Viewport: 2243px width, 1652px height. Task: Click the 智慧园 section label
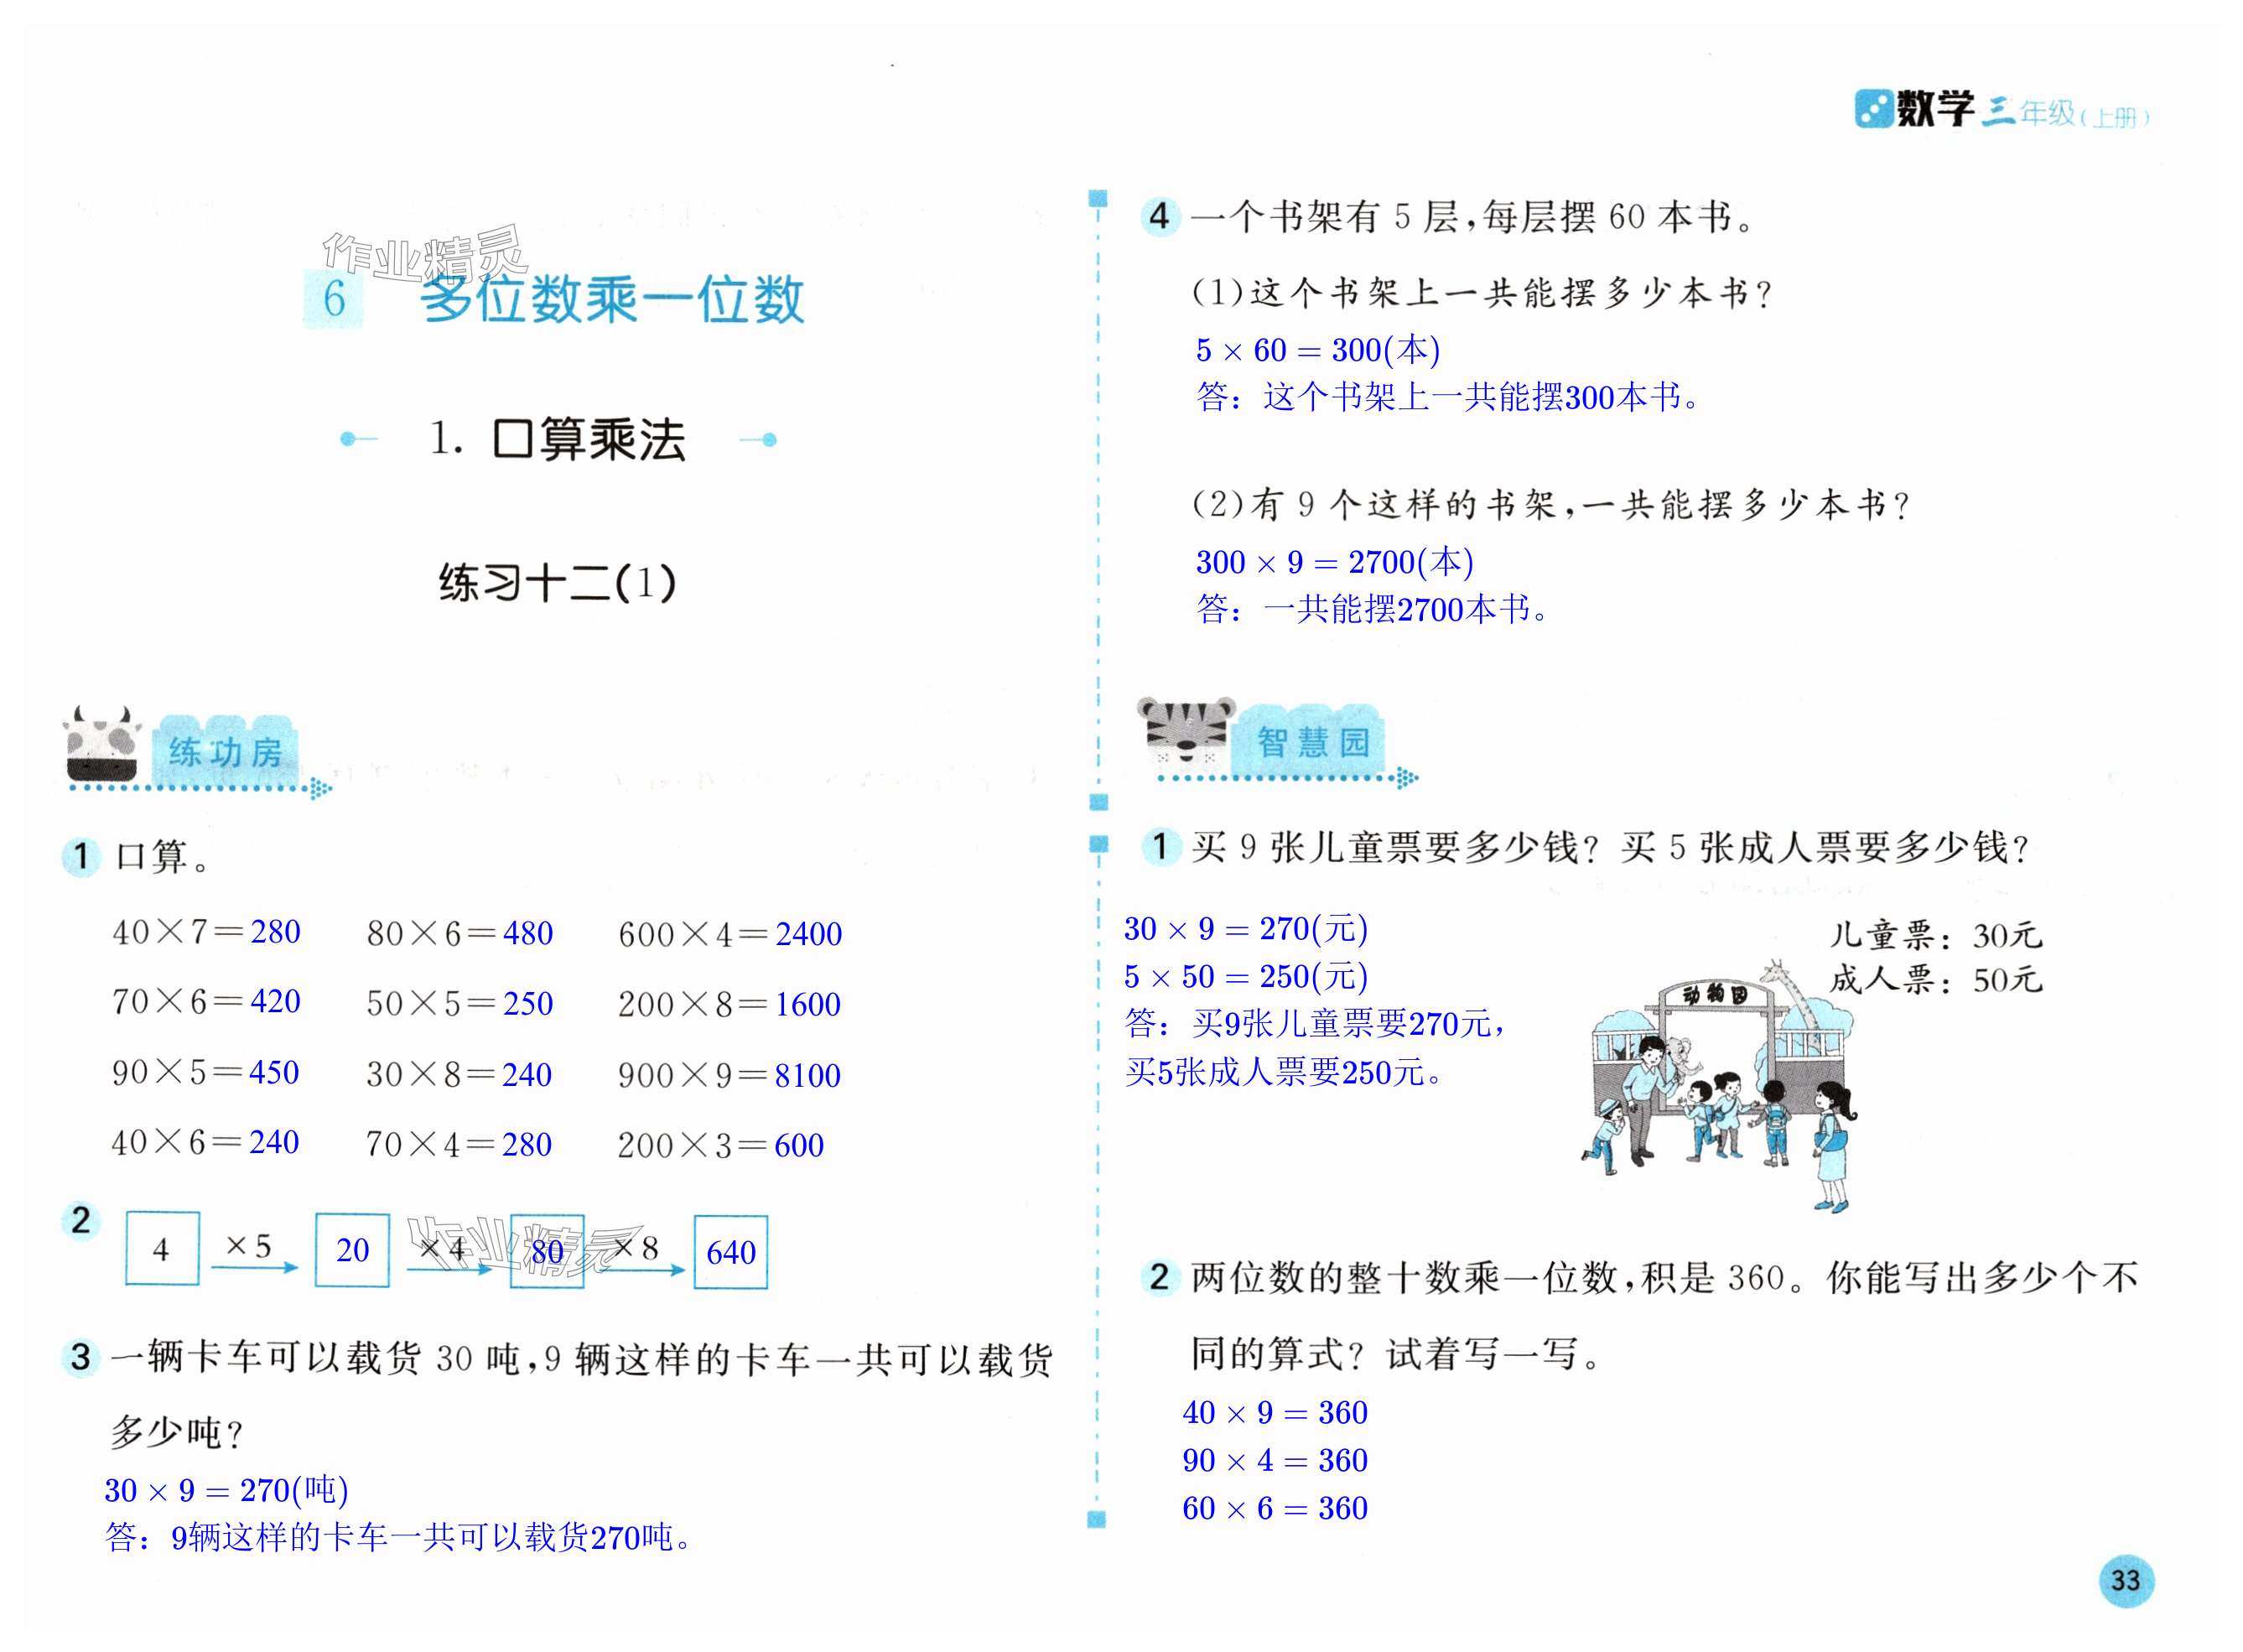tap(1312, 742)
